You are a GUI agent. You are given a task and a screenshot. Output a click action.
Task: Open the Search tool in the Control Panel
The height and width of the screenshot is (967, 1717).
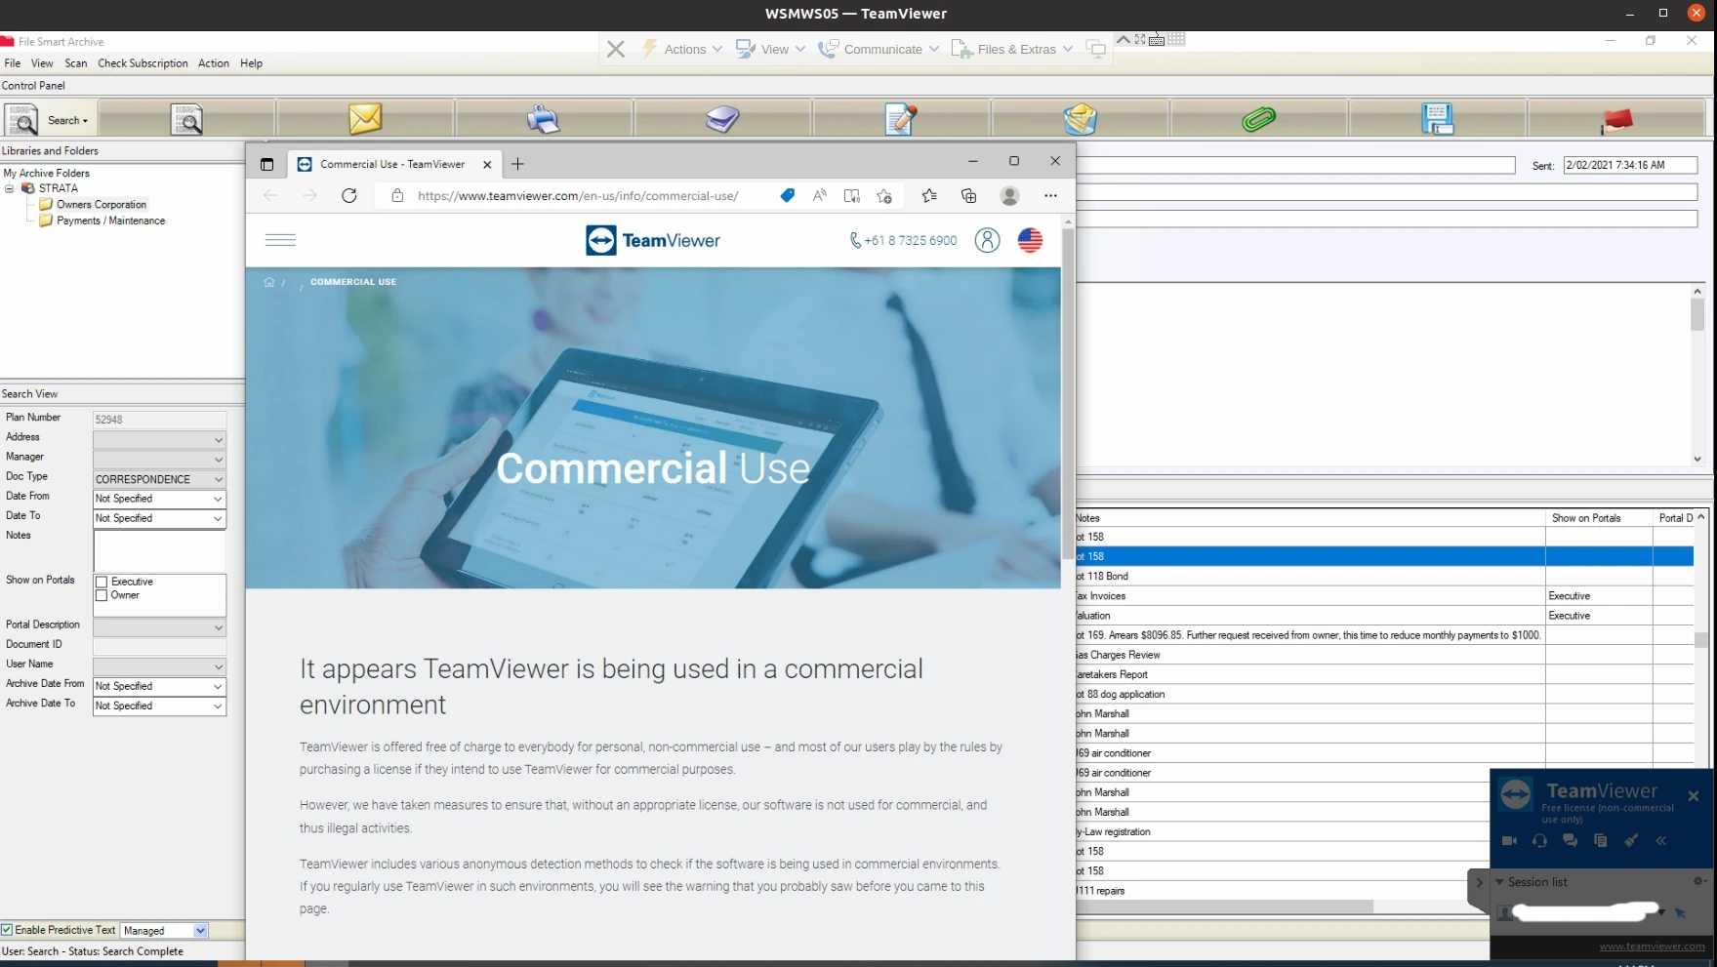coord(48,120)
